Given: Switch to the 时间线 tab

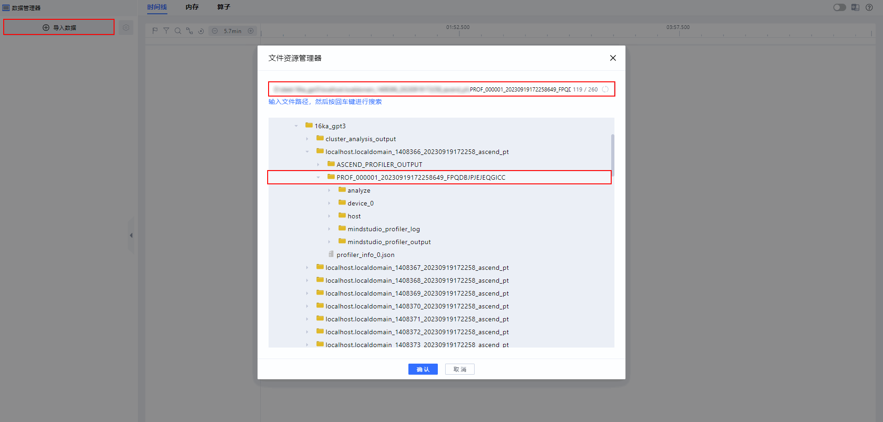Looking at the screenshot, I should 157,7.
